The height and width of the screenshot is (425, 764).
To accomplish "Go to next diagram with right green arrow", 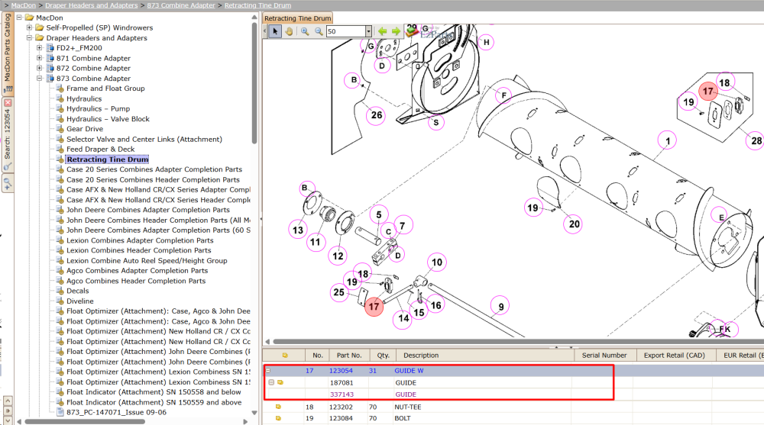I will pos(396,31).
